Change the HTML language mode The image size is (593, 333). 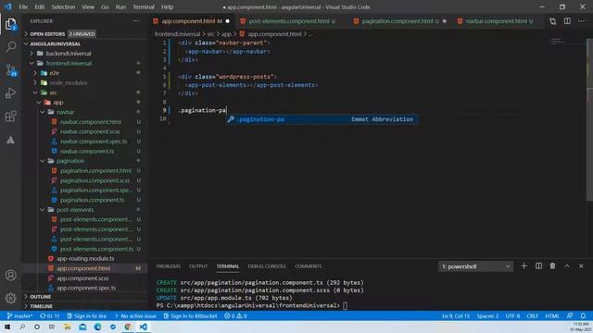(552, 316)
